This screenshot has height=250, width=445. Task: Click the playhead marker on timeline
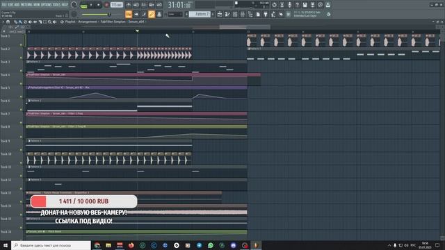click(x=138, y=31)
